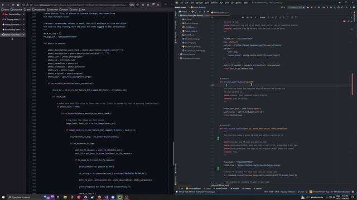Open the Project panel options menu icon
The height and width of the screenshot is (200, 357).
(x=204, y=12)
